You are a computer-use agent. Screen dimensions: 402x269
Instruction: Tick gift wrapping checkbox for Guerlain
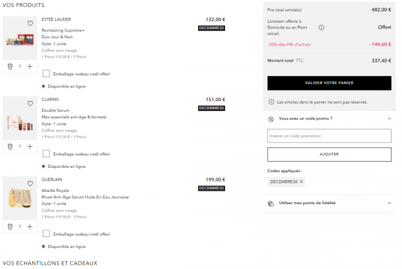(46, 234)
